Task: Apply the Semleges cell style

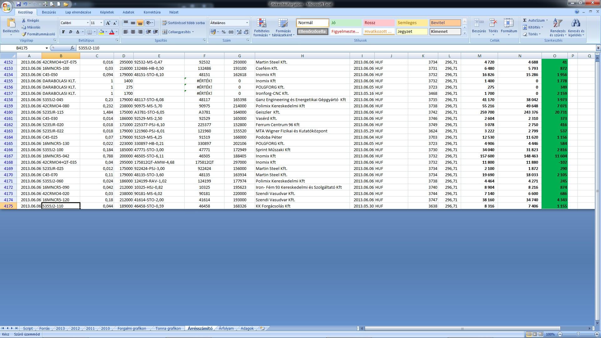Action: [x=412, y=23]
